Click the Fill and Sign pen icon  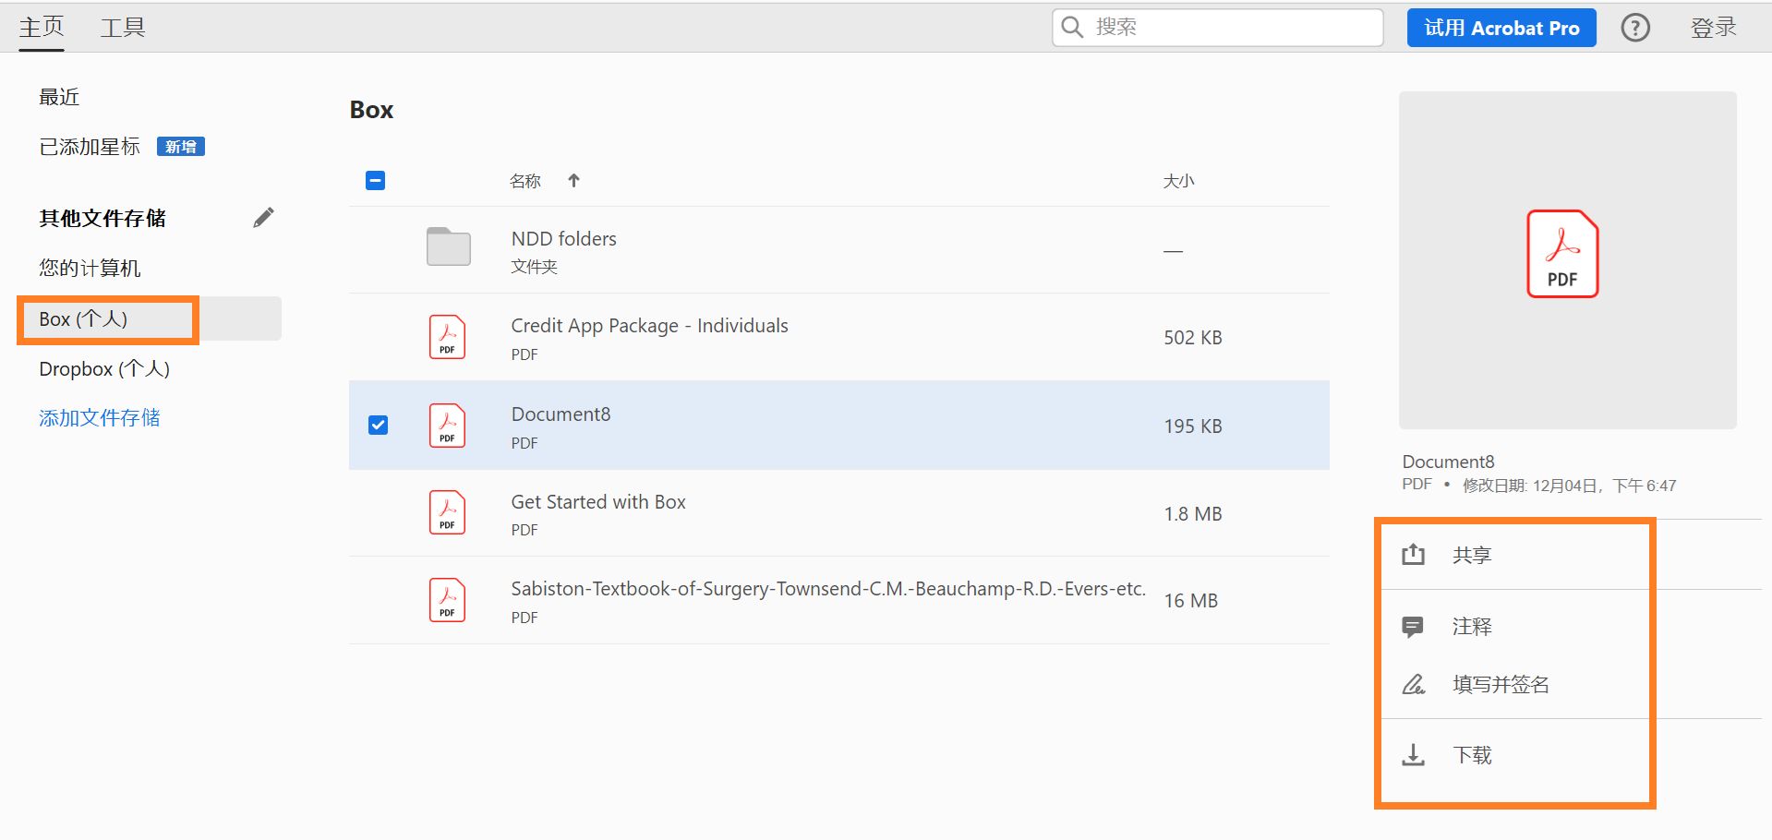[1413, 684]
